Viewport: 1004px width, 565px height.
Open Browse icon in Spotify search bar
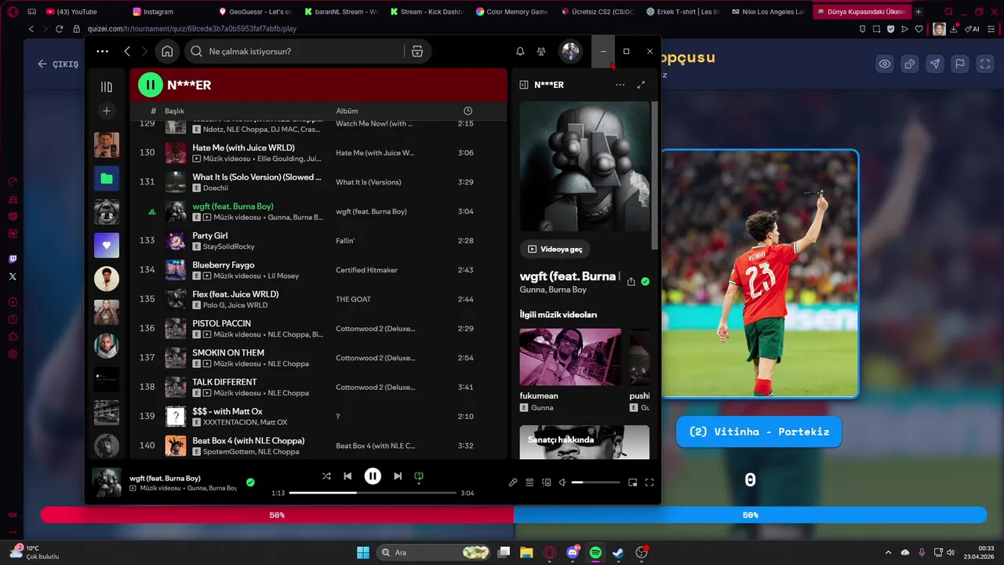click(417, 51)
